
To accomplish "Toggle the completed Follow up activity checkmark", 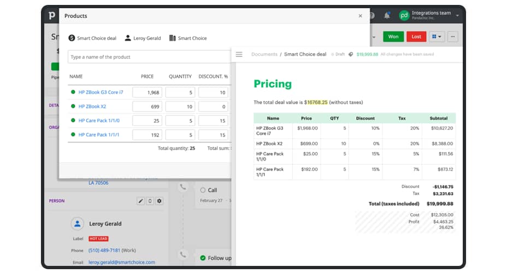I will coord(203,258).
